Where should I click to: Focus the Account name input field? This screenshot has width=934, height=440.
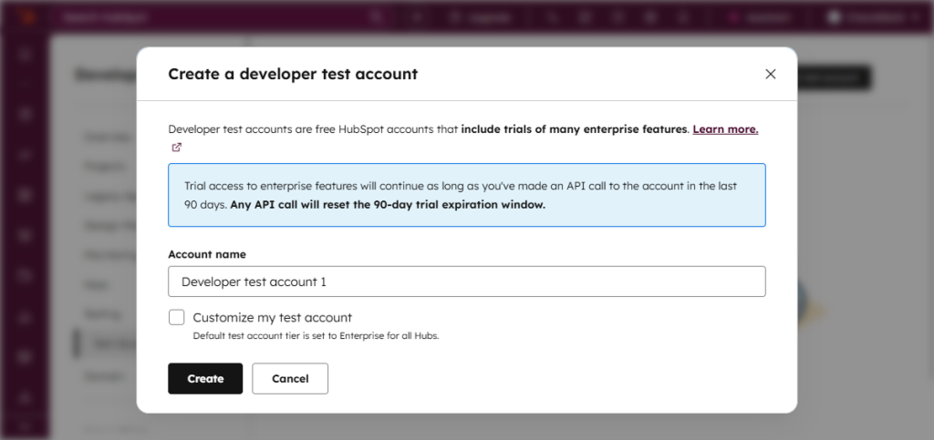466,281
